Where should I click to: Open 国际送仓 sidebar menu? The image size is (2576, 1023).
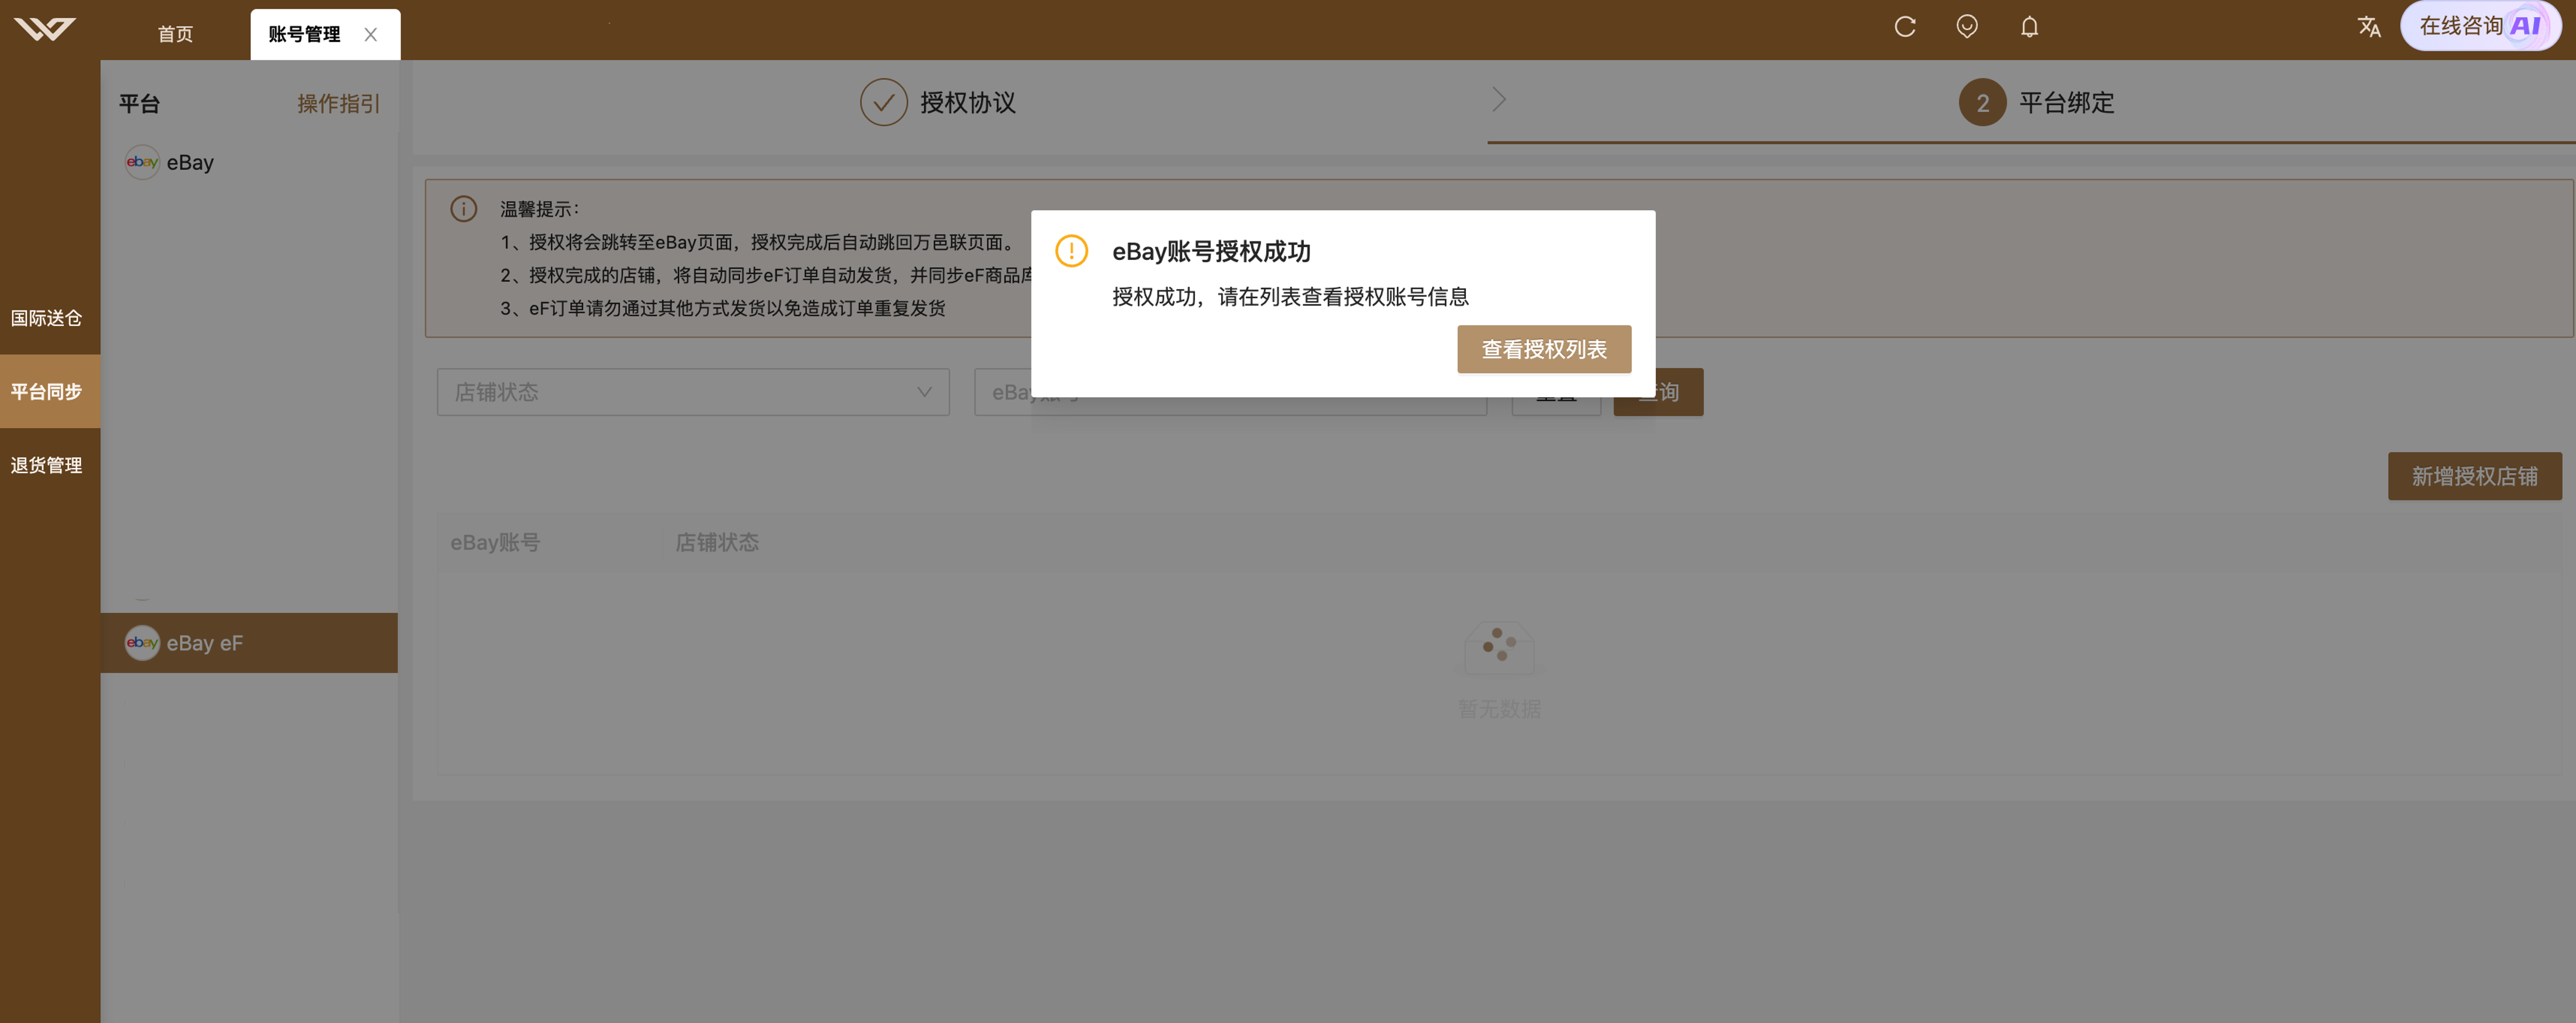click(46, 319)
